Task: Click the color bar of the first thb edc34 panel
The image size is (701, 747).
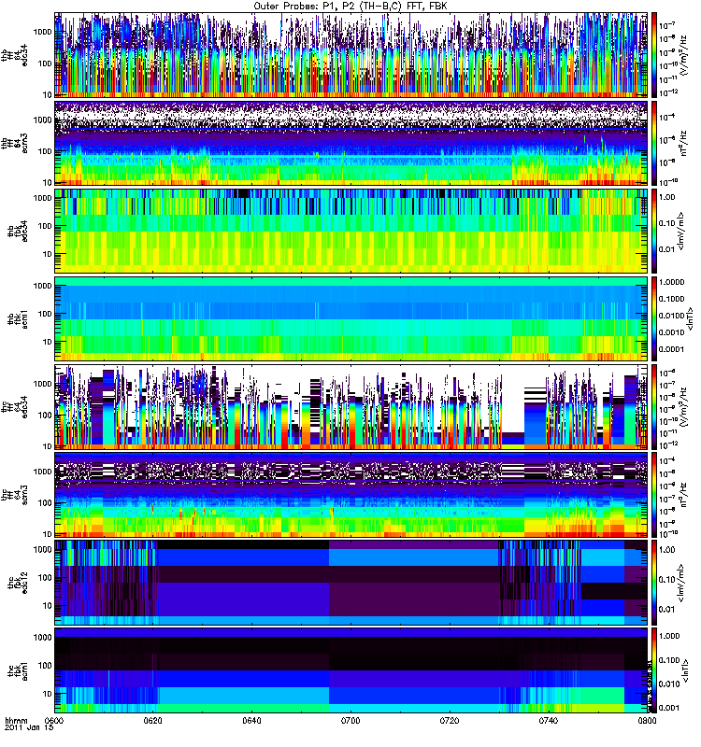Action: click(x=654, y=55)
